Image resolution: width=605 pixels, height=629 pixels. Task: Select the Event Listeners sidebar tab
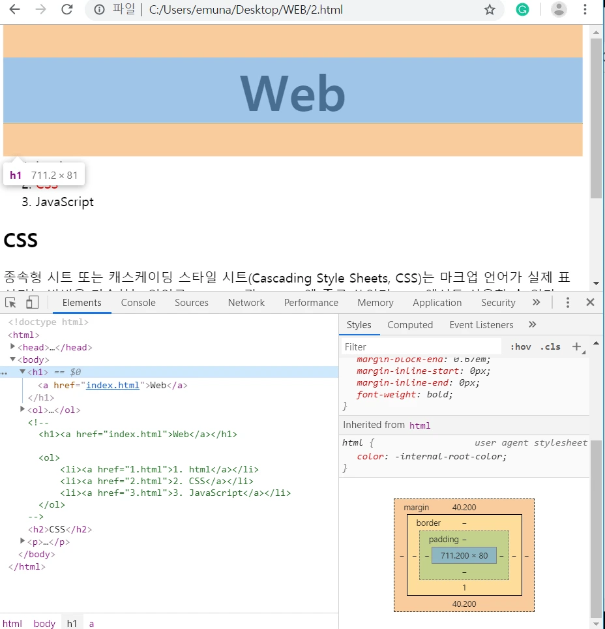coord(481,325)
